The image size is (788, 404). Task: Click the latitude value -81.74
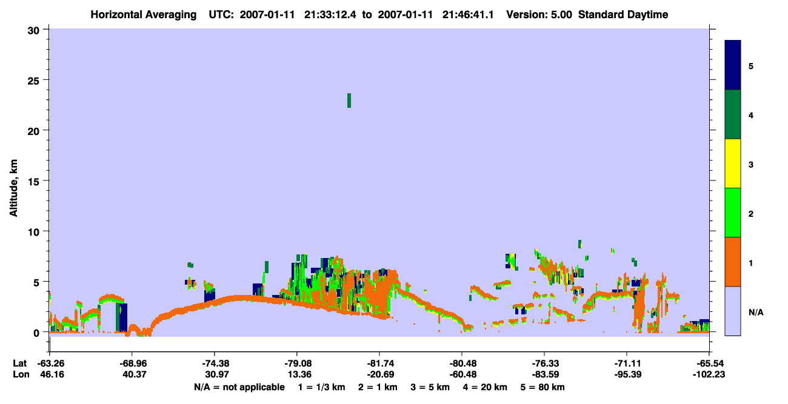coord(379,363)
